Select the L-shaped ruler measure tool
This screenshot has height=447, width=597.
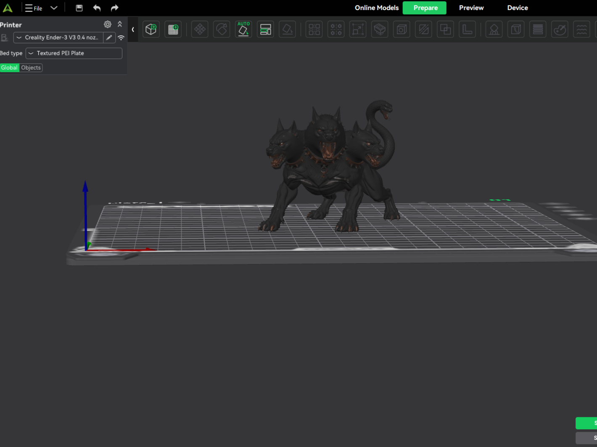(x=467, y=29)
